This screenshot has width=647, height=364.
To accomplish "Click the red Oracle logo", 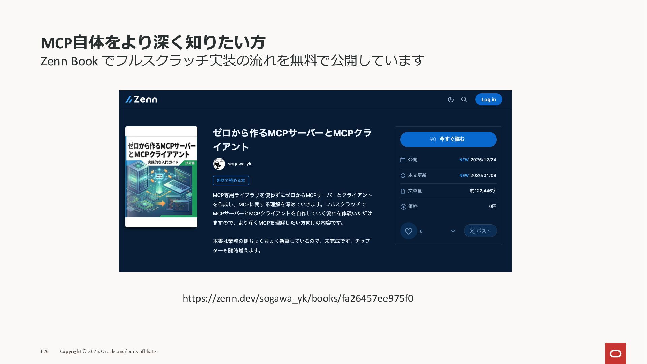I will pos(615,353).
